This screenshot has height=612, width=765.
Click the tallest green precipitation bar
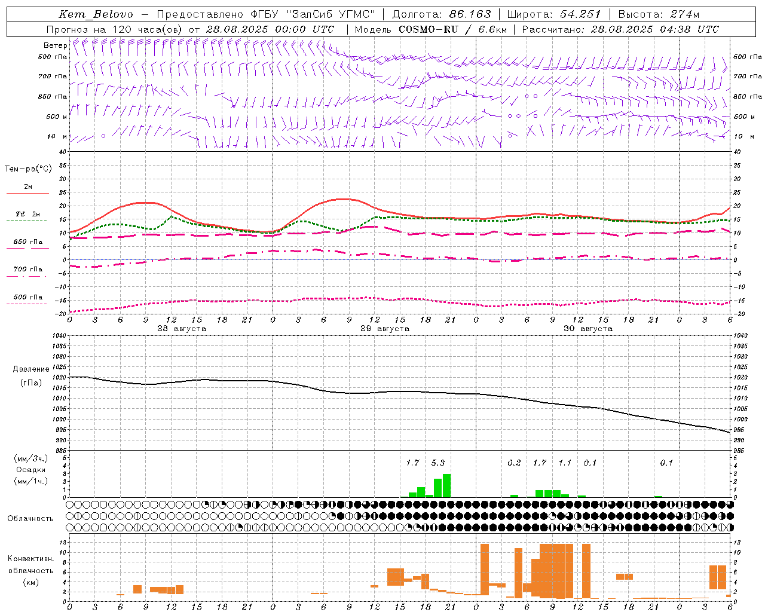[446, 485]
